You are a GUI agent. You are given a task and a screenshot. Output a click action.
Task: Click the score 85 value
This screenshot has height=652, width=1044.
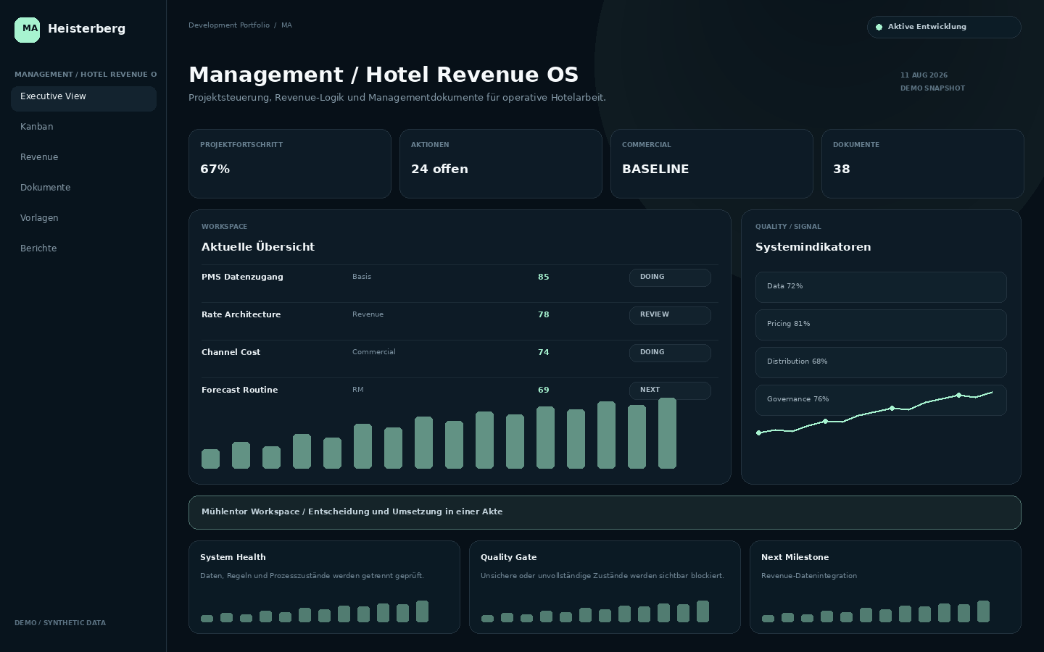coord(544,277)
